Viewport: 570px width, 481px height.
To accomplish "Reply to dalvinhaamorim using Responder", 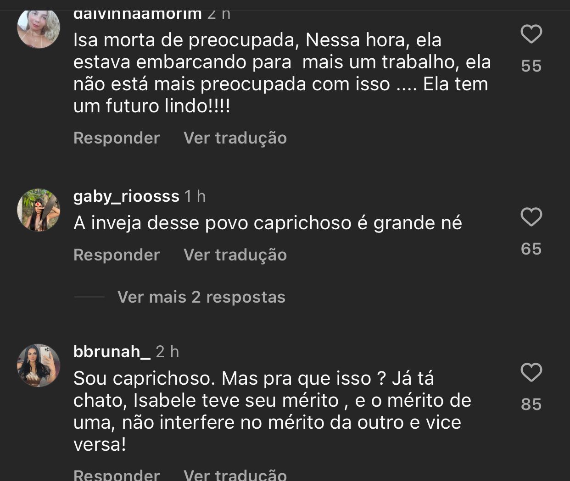I will pos(116,138).
